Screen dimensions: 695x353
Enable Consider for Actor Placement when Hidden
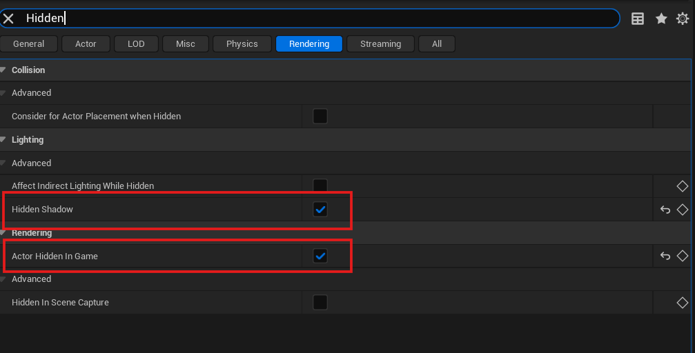[320, 116]
